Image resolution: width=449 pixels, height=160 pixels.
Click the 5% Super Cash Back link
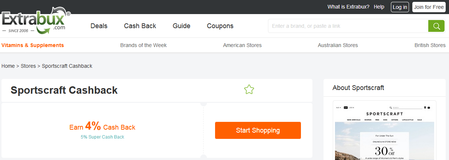pyautogui.click(x=103, y=137)
